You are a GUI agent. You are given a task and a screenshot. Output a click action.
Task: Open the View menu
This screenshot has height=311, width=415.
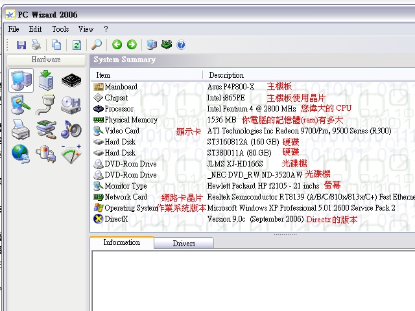coord(86,29)
